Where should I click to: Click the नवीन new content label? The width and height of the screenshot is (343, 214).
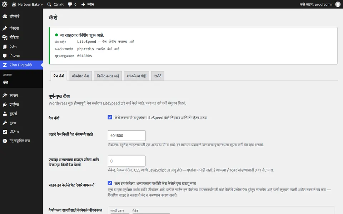[x=90, y=4]
